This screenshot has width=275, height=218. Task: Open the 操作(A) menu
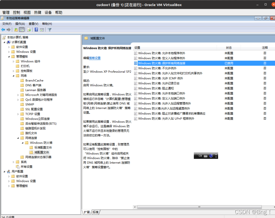coord(20,24)
